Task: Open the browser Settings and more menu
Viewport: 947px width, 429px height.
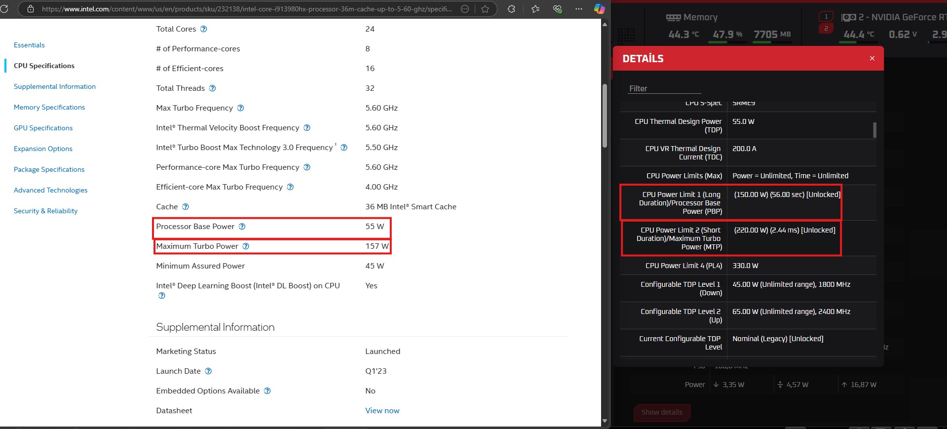Action: pos(579,9)
